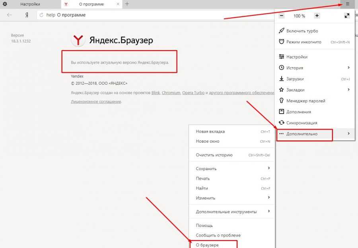Image resolution: width=358 pixels, height=248 pixels.
Task: Open Лицензионное соглашение link
Action: point(96,102)
